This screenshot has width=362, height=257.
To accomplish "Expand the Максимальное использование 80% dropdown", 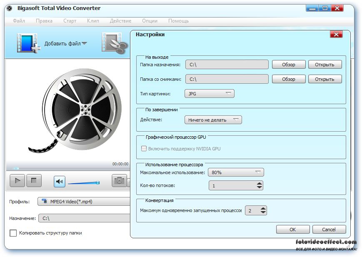I will click(x=236, y=172).
